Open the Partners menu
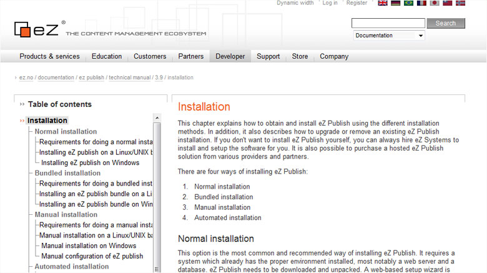 point(190,56)
